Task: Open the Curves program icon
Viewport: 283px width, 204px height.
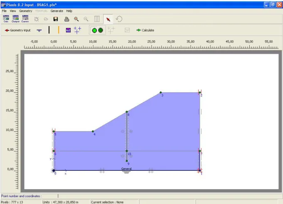Action: pos(25,19)
